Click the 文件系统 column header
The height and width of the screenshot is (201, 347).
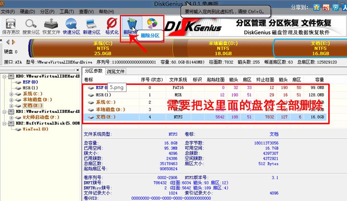pos(178,80)
